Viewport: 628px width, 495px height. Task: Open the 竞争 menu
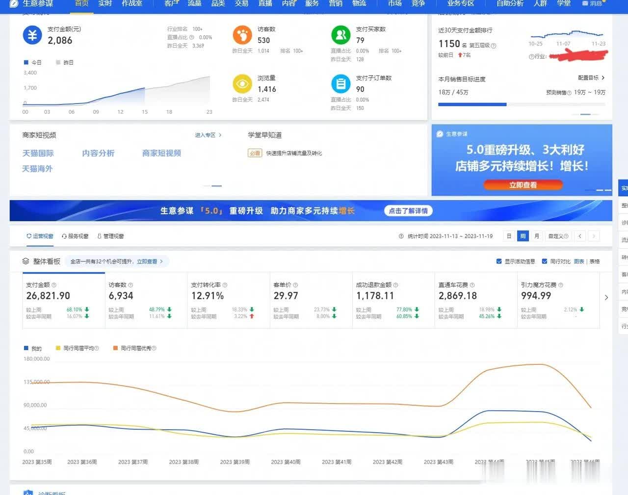click(x=418, y=3)
